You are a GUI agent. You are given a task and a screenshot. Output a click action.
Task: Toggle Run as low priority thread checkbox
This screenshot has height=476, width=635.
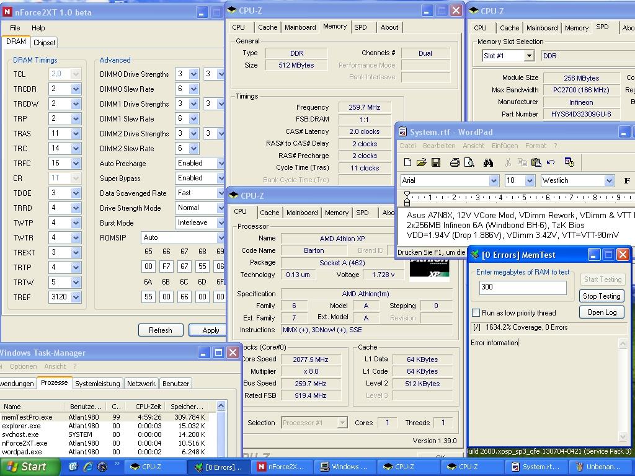click(x=476, y=313)
